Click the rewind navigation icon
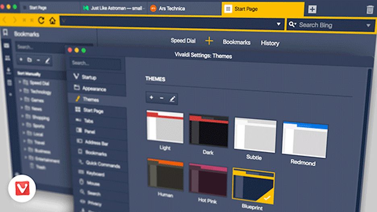Viewport: 377px width, 212px height. coord(24,21)
